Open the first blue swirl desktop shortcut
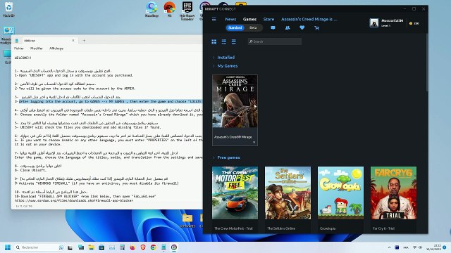The image size is (451, 253). click(x=152, y=9)
